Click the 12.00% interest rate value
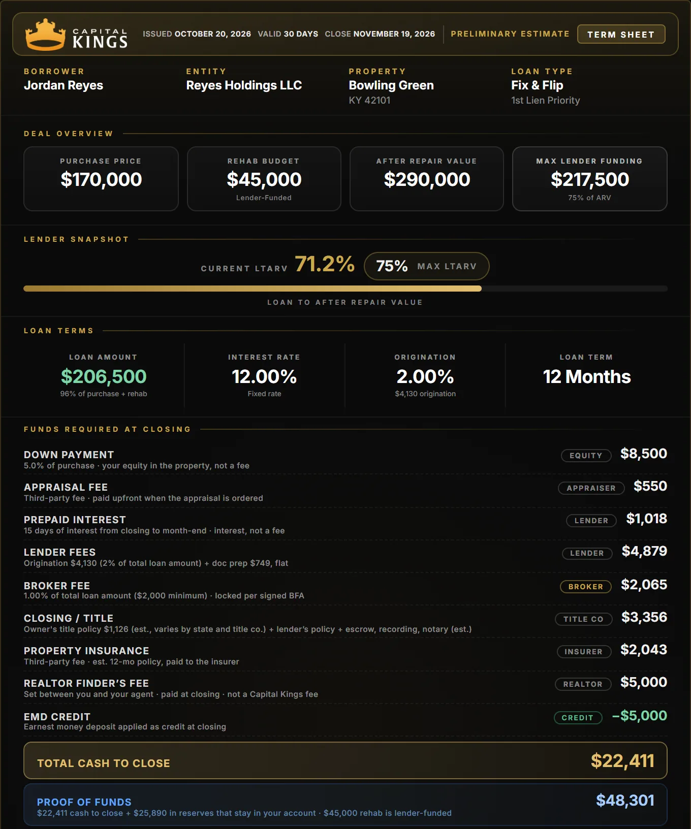Image resolution: width=691 pixels, height=829 pixels. (x=264, y=376)
